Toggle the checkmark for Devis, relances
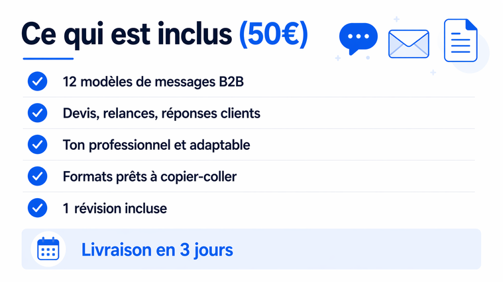The image size is (503, 282). (x=37, y=113)
